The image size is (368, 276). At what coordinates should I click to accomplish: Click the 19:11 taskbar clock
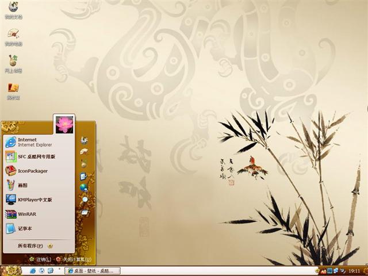(x=354, y=271)
